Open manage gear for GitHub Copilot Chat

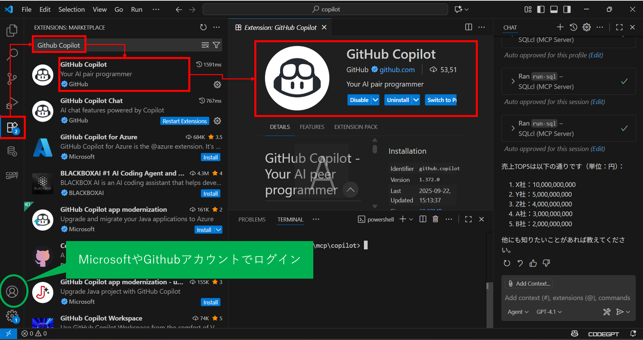click(x=217, y=121)
